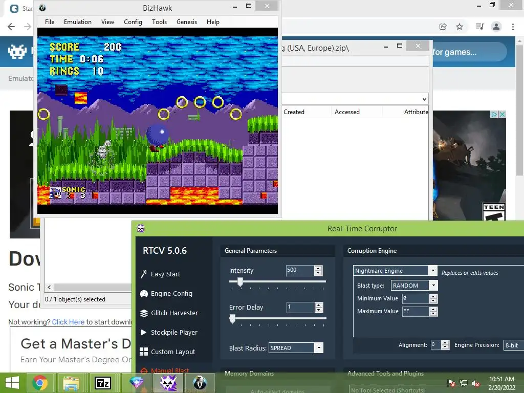Click the Error Delay value field
Screen dimensions: 524x393
pos(300,307)
